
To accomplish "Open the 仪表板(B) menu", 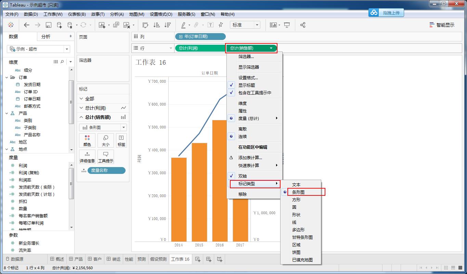I will 77,14.
